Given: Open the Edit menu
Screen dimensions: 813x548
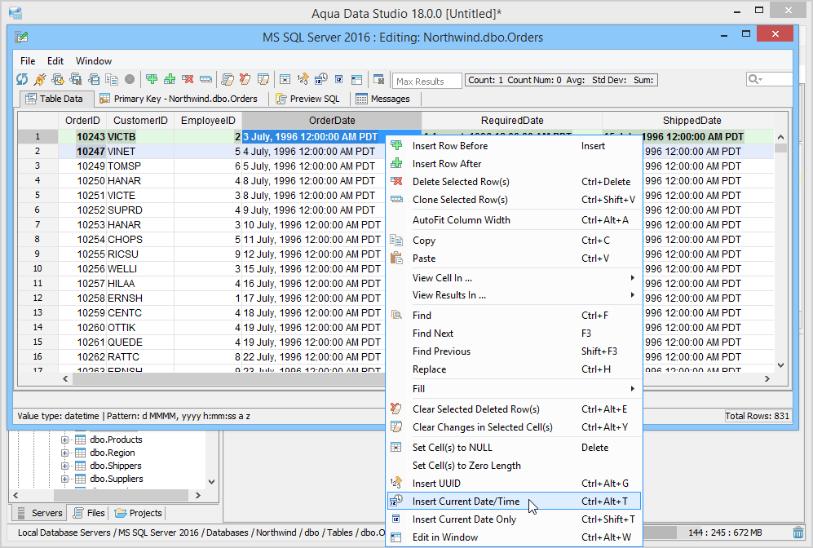Looking at the screenshot, I should [x=55, y=60].
